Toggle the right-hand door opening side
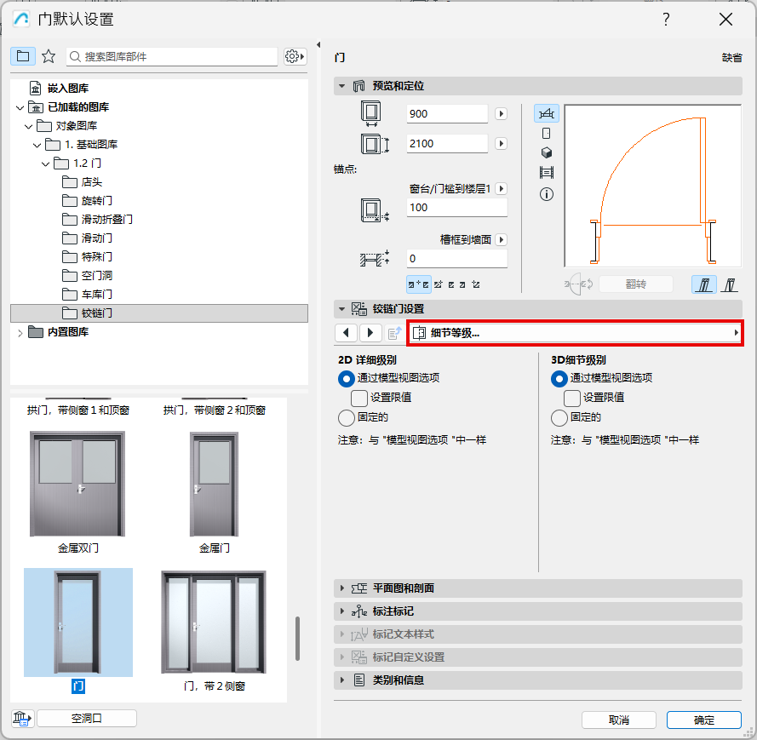The height and width of the screenshot is (740, 757). point(729,284)
